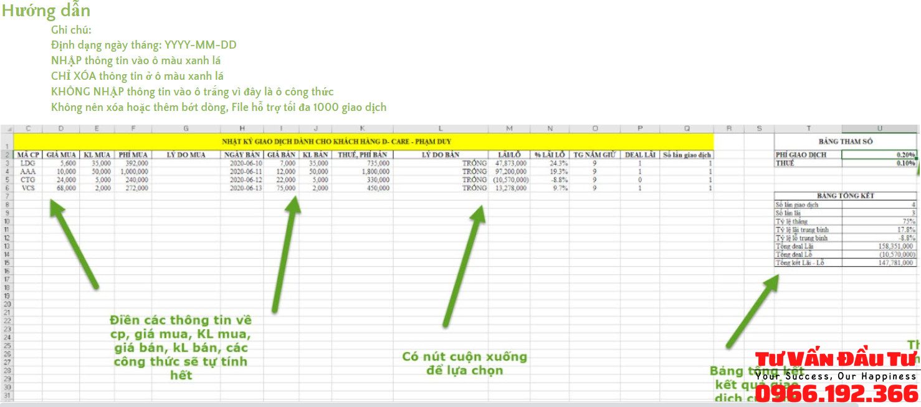Click the 0966.192.366 hotline number
The width and height of the screenshot is (921, 407).
(x=837, y=394)
